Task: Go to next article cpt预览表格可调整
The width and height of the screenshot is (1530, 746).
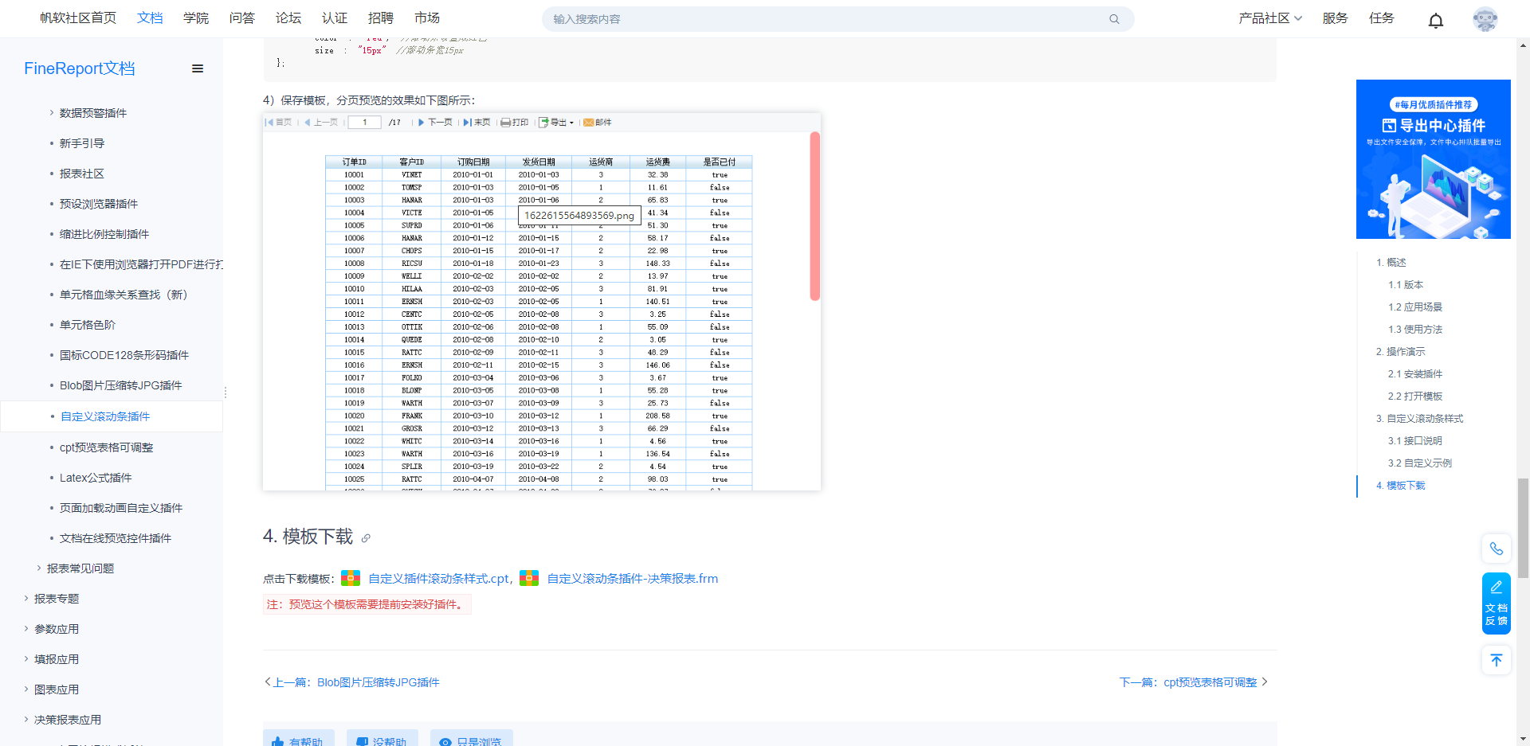Action: click(x=1210, y=682)
